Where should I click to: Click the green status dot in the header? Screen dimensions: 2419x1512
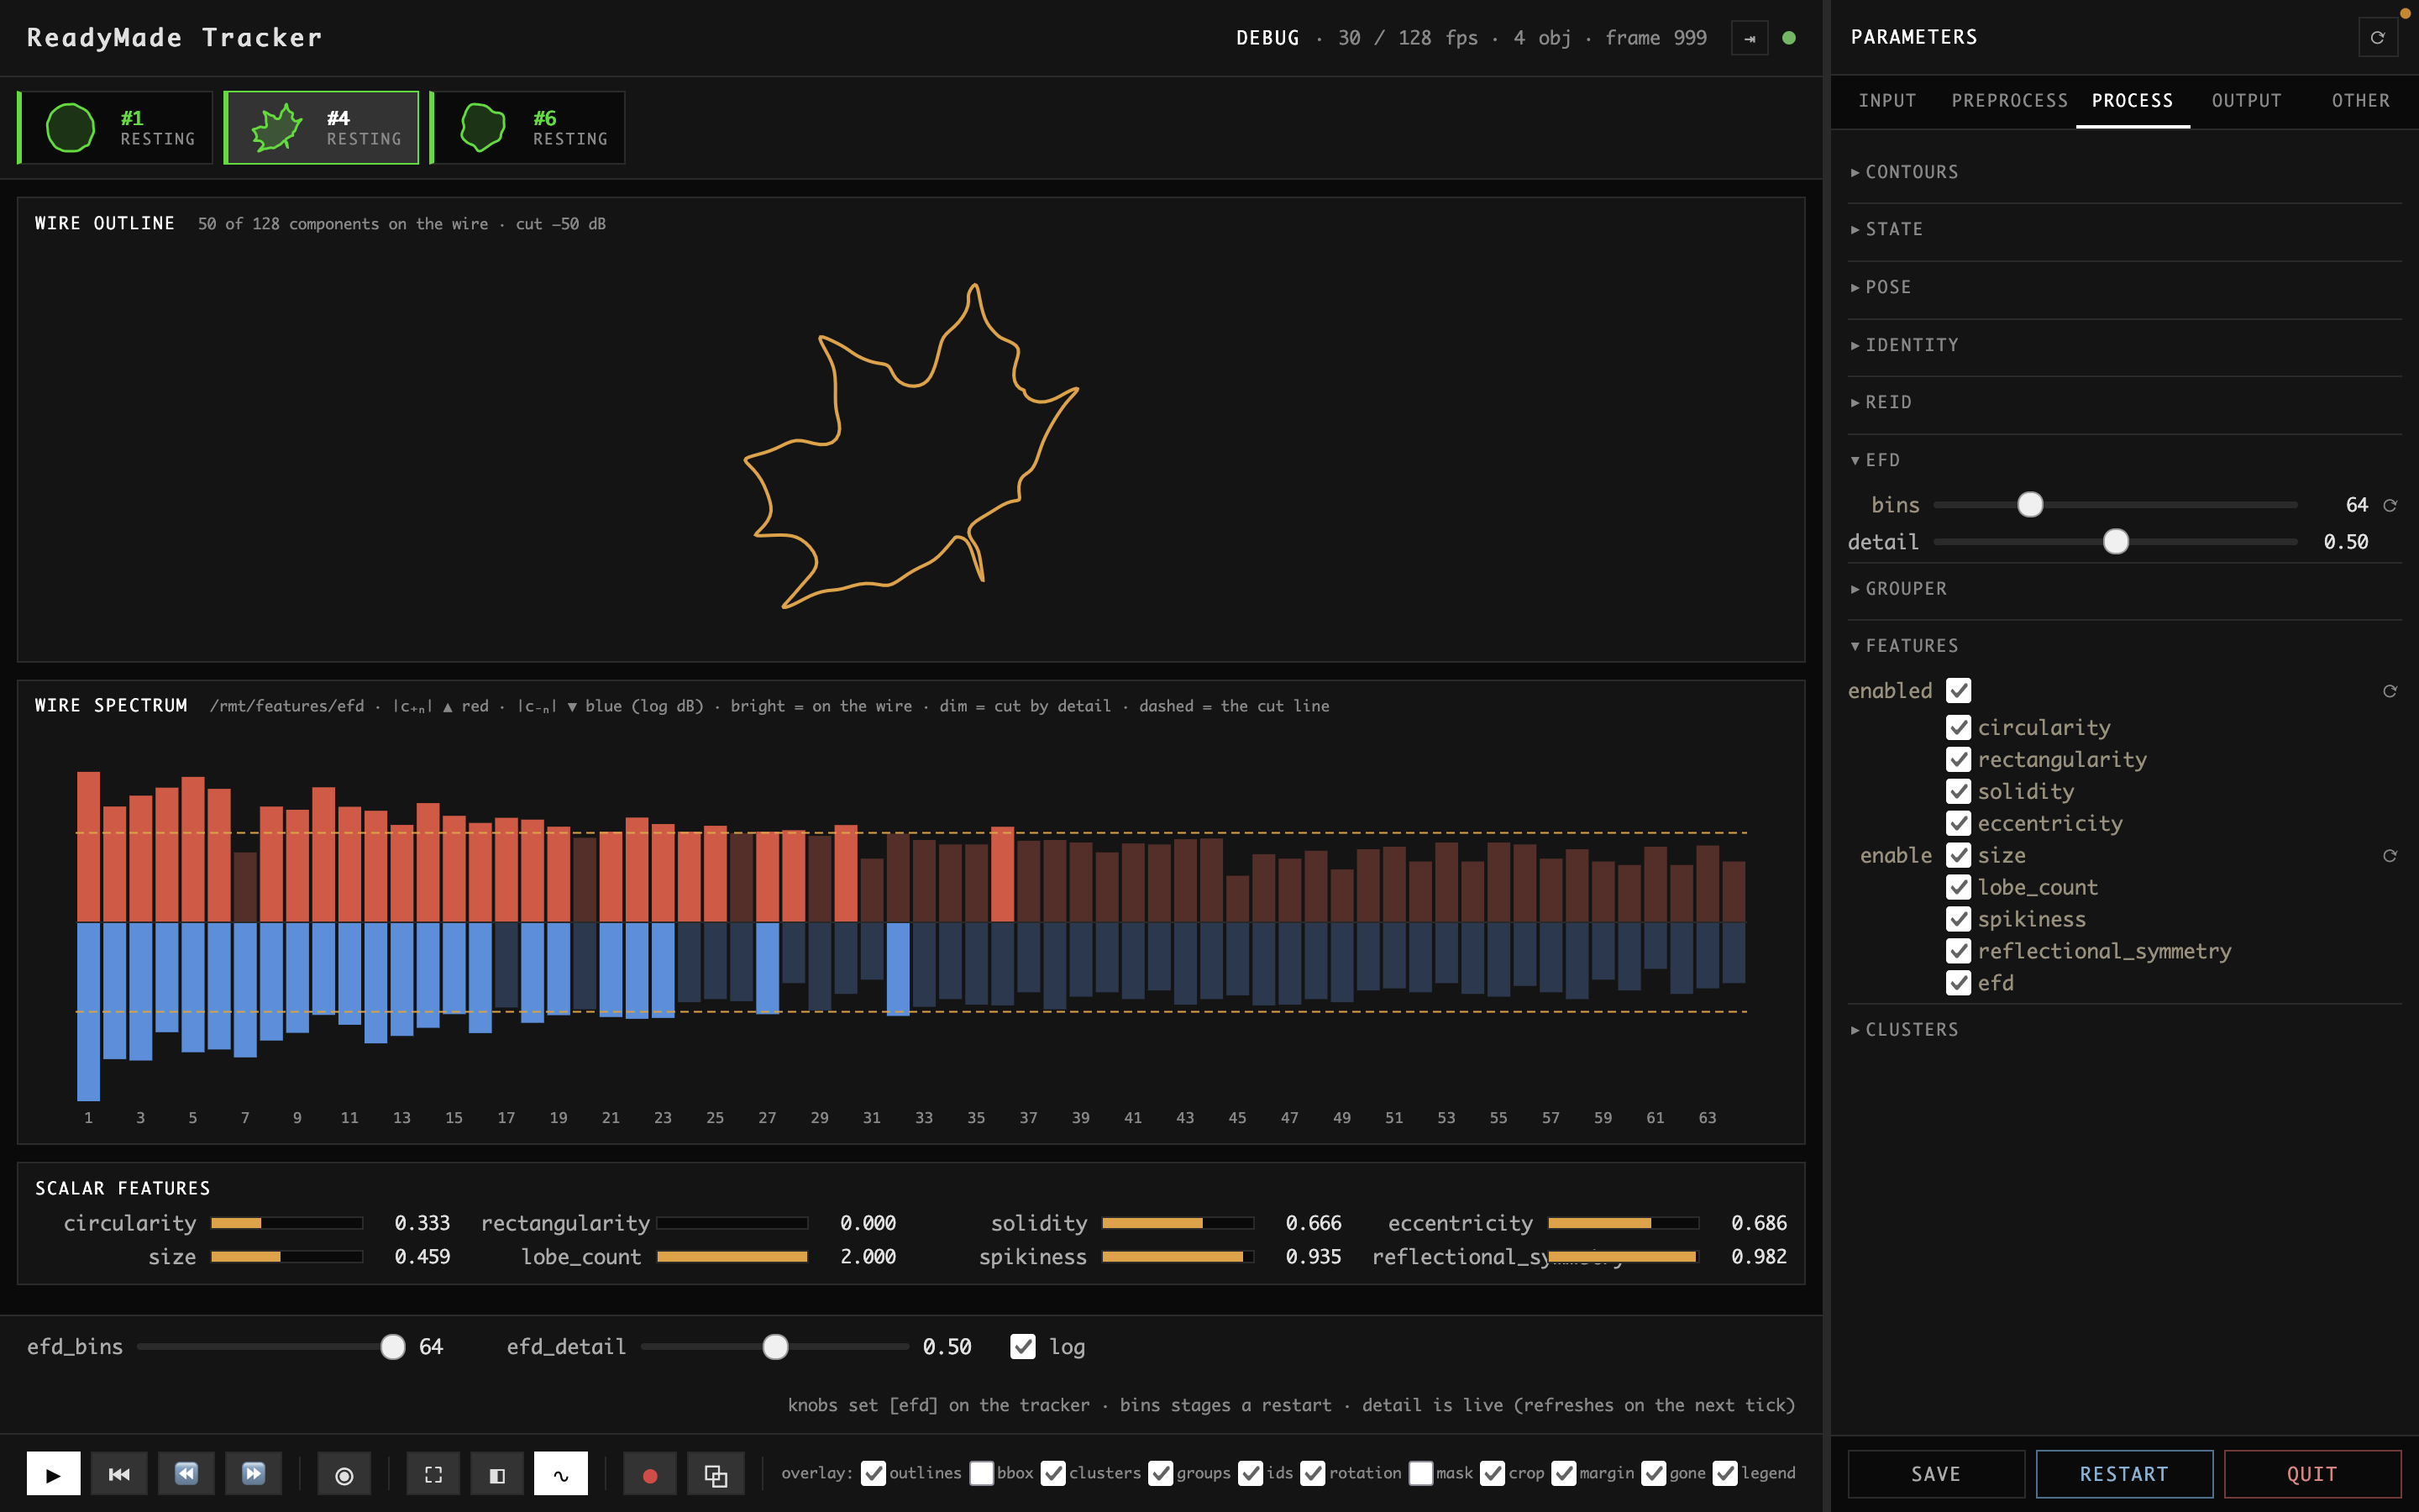1789,38
